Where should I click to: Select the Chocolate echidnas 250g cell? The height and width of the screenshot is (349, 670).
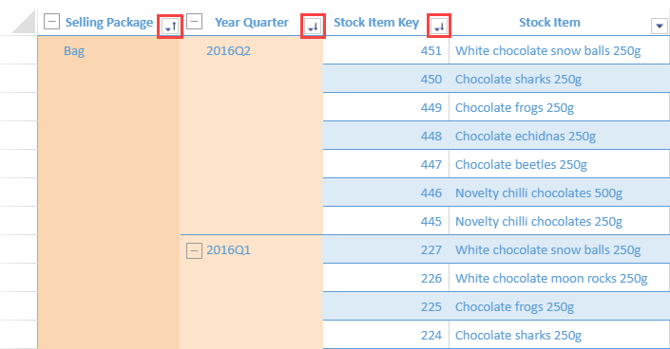(x=560, y=136)
